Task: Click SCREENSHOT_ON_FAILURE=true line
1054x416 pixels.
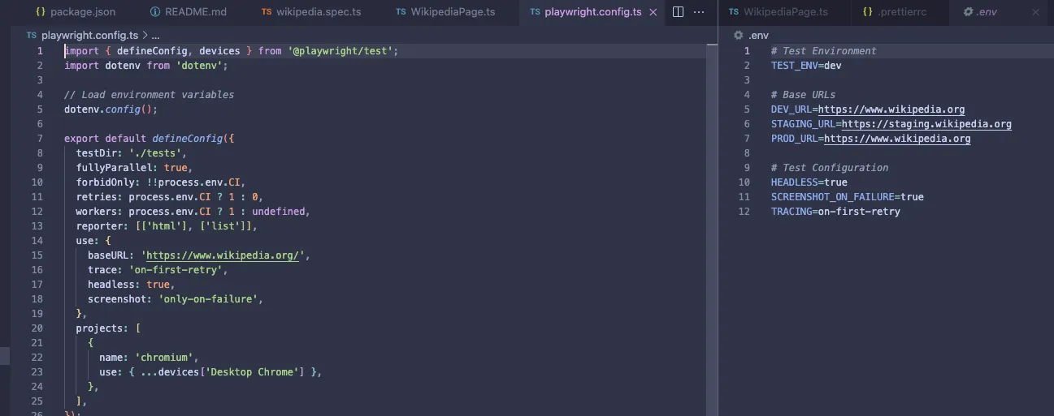Action: pos(848,197)
